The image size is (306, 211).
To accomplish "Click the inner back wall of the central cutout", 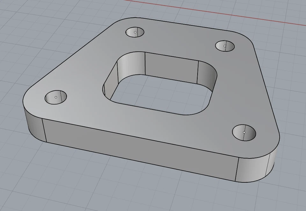I will click(x=171, y=68).
